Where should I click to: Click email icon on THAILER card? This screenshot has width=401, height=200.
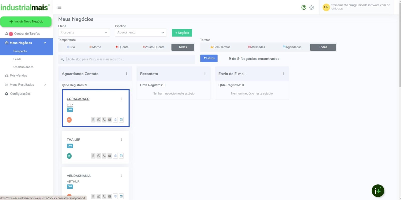(x=110, y=156)
